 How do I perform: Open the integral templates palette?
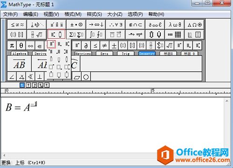tap(96, 35)
